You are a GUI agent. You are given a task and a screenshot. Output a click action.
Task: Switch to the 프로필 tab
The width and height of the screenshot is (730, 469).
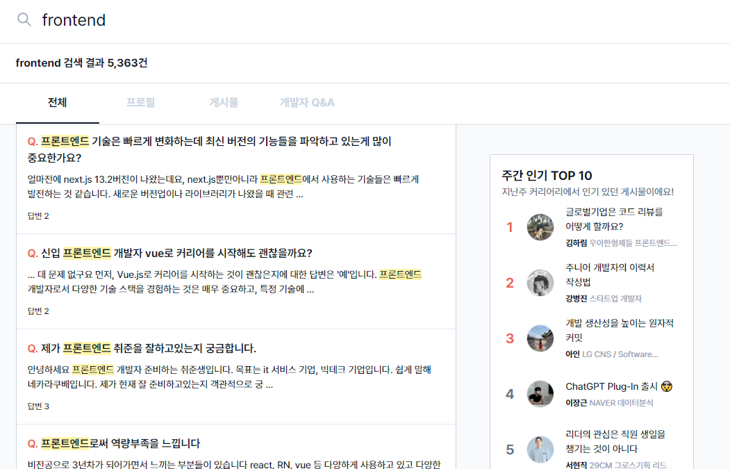tap(140, 102)
